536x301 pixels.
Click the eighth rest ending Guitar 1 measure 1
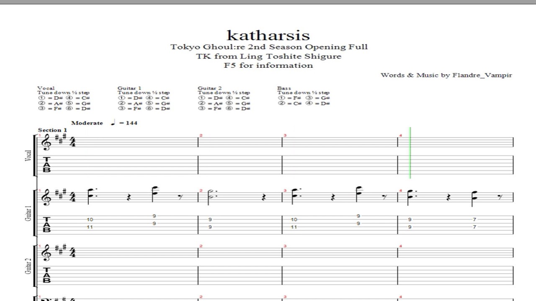(x=180, y=197)
